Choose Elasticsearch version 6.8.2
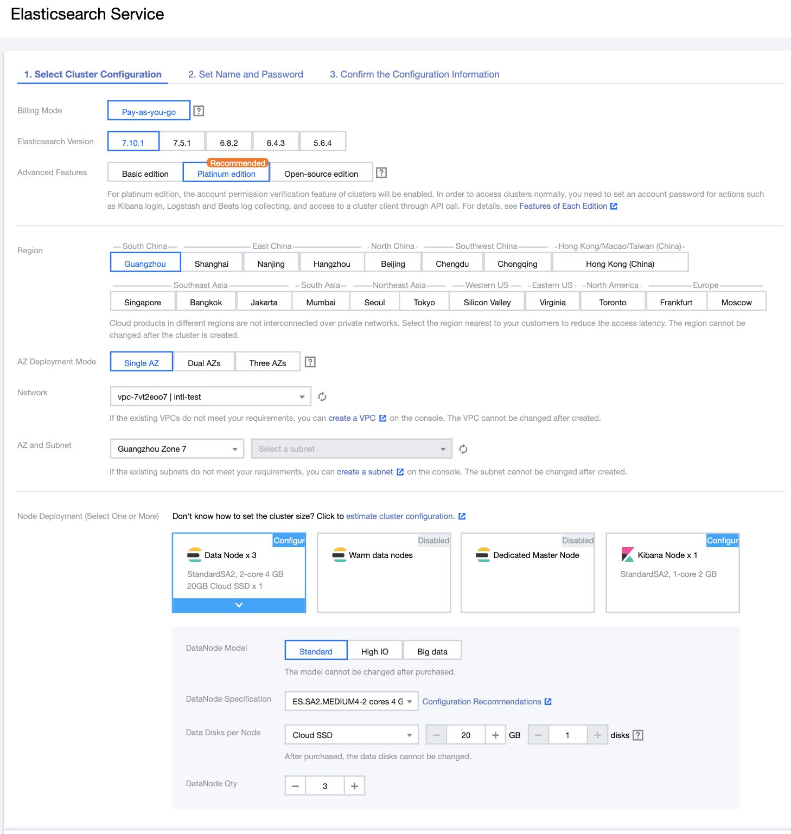Viewport: 791px width, 834px height. coord(229,142)
